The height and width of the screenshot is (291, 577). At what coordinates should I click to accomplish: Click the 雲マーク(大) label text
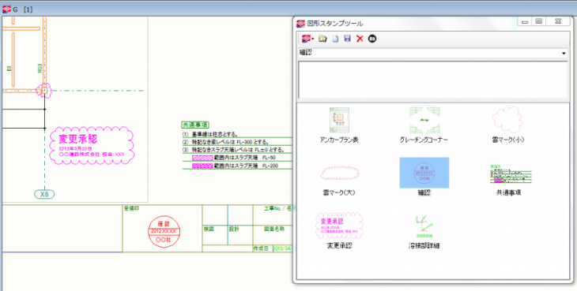pyautogui.click(x=339, y=192)
